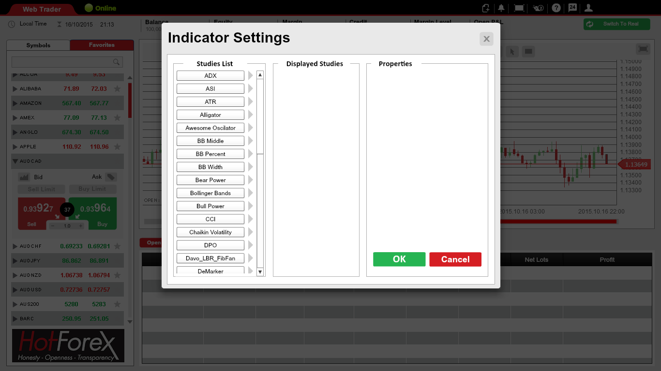This screenshot has width=661, height=371.
Task: Add Bollinger Bands using its arrow
Action: 251,193
